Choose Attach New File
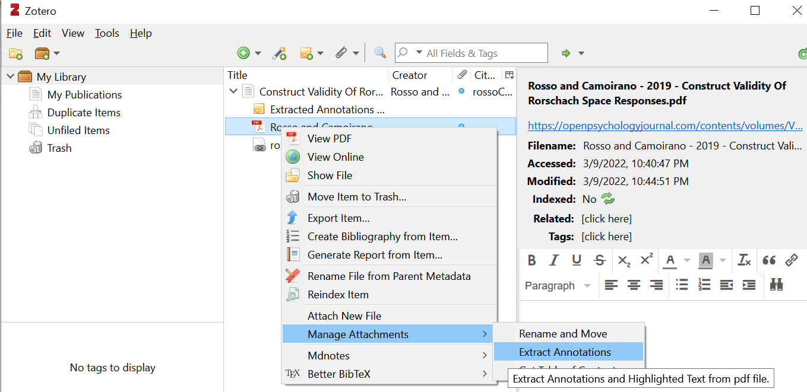Image resolution: width=807 pixels, height=392 pixels. coord(344,316)
